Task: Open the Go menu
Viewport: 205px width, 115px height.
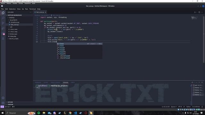Action: 23,9
